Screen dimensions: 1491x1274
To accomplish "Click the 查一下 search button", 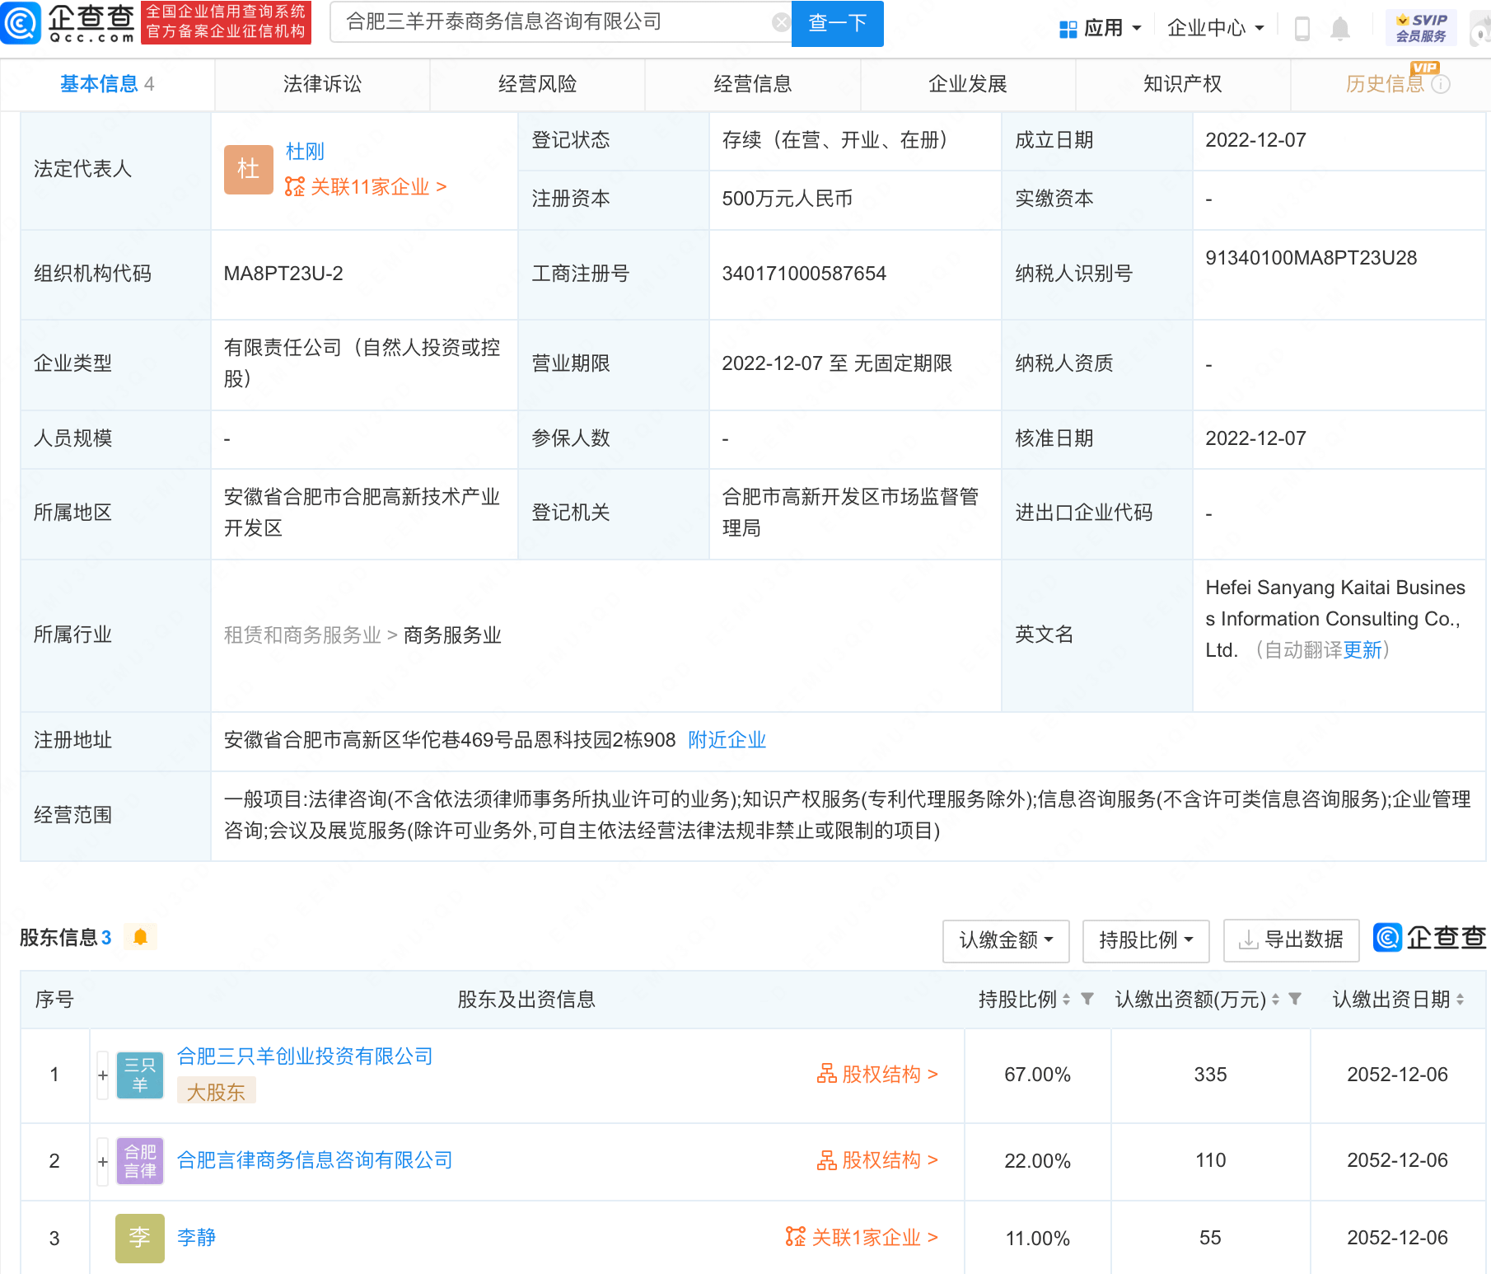I will click(x=838, y=23).
